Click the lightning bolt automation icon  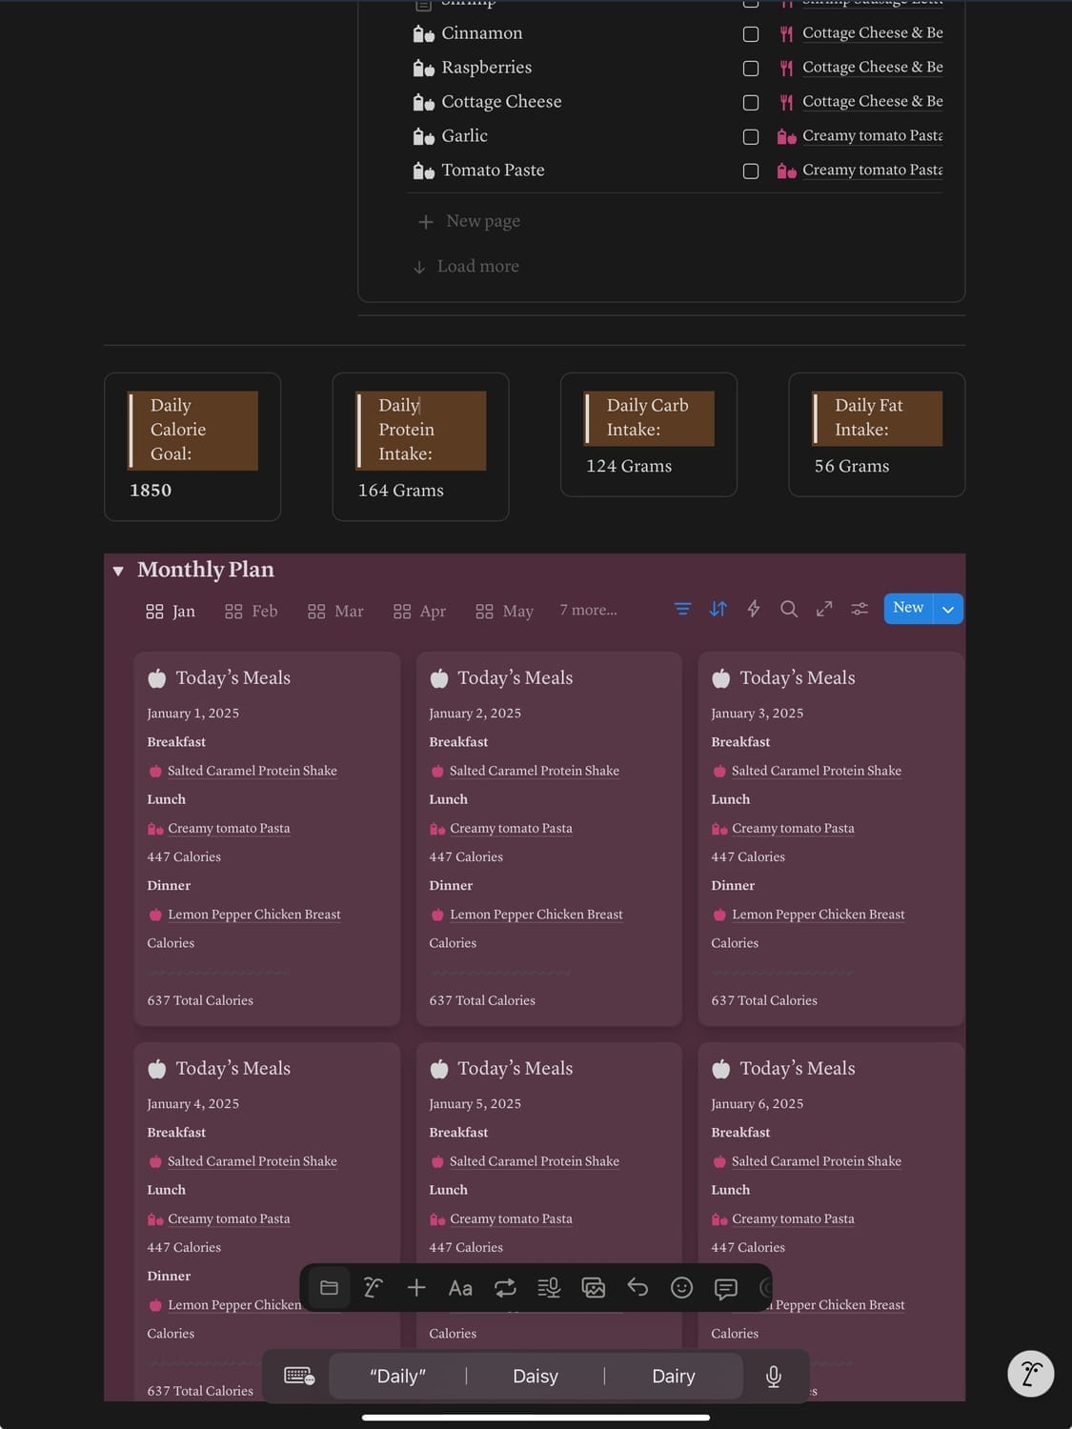754,609
